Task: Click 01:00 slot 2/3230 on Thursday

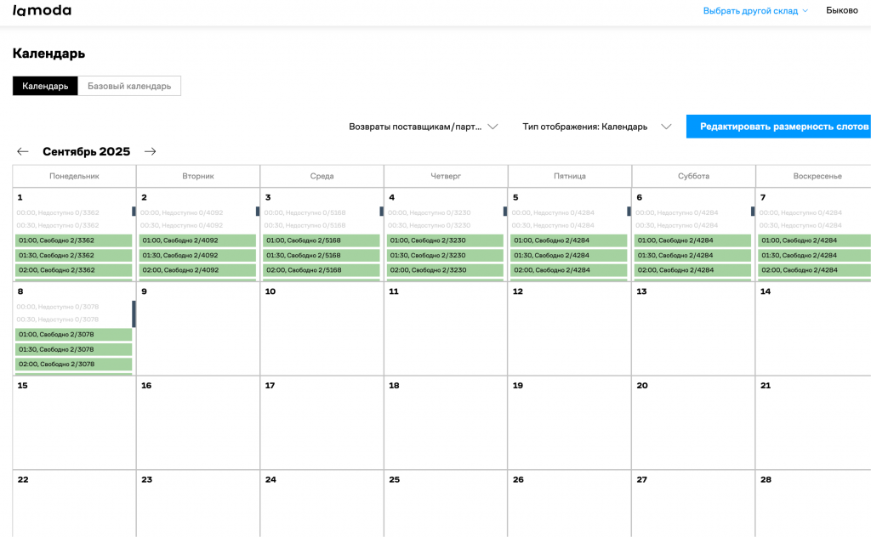Action: coord(445,240)
